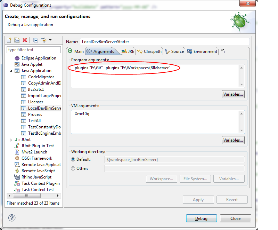Click the filter launch configurations icon
Image resolution: width=278 pixels, height=230 pixels.
(44, 40)
